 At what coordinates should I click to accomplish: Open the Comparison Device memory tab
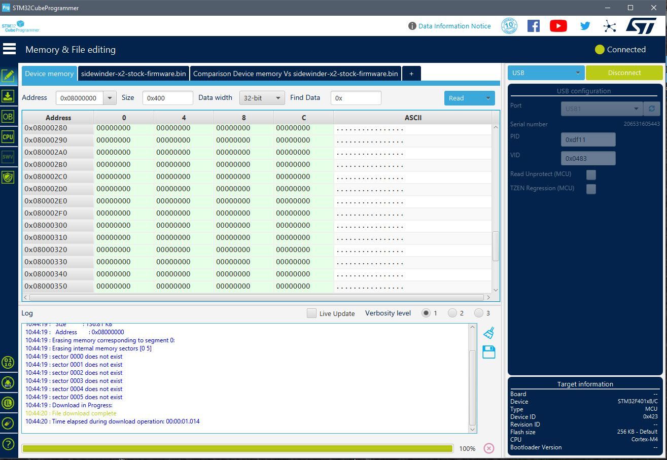tap(295, 74)
